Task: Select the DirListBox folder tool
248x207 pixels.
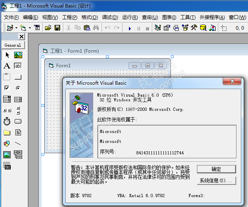Action: [7, 133]
